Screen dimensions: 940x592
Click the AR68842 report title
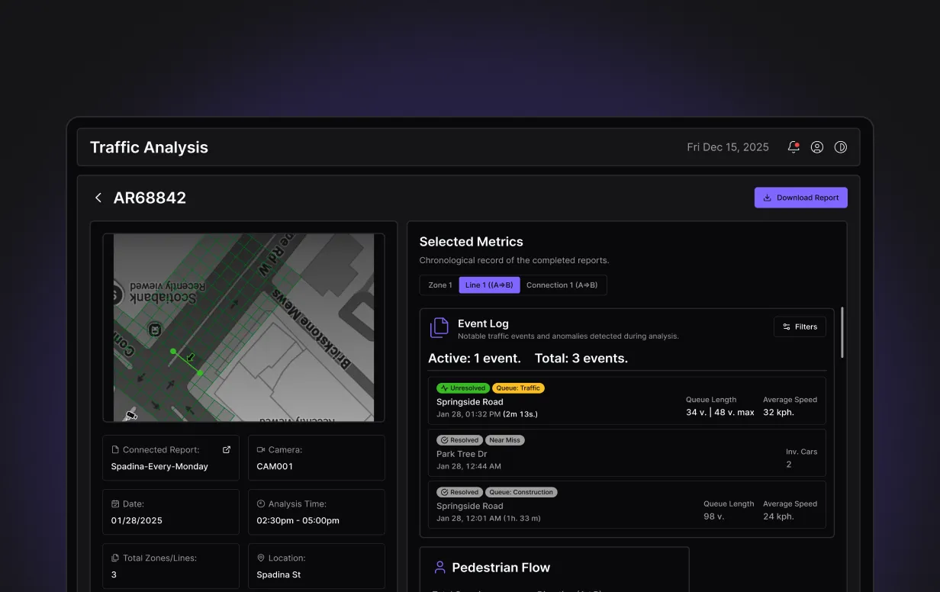150,198
